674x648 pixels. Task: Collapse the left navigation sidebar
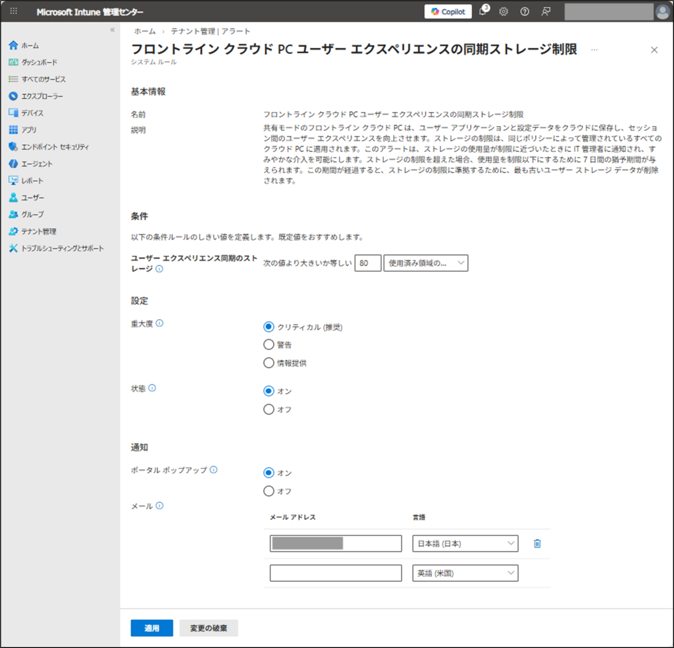coord(112,30)
